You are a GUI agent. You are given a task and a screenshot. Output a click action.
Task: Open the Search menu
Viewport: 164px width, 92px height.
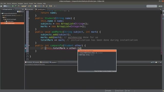pyautogui.click(x=26, y=3)
